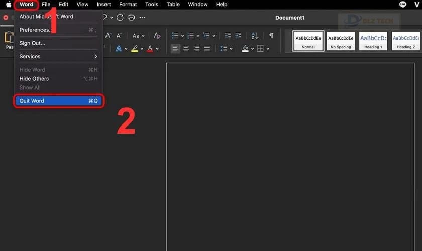Expand the line spacing dropdown
Screen dimensions: 422x251
pyautogui.click(x=231, y=49)
